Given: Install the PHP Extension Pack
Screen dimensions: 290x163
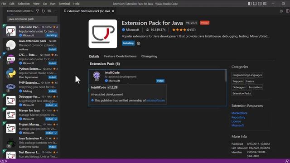Looking at the screenshot, I should click(53, 91).
